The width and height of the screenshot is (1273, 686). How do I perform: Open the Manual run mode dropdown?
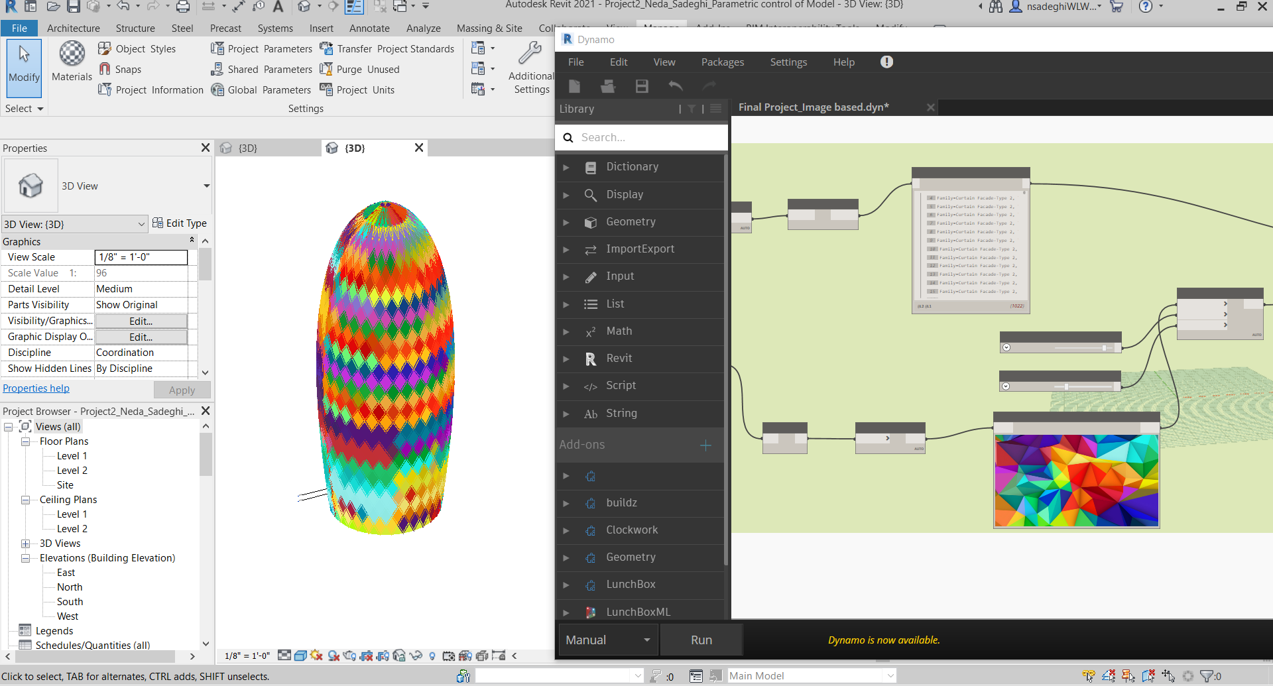[646, 640]
